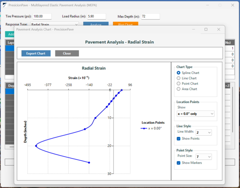The height and width of the screenshot is (188, 240).
Task: Close the Pavement Analysis Chart window
Action: 219,29
